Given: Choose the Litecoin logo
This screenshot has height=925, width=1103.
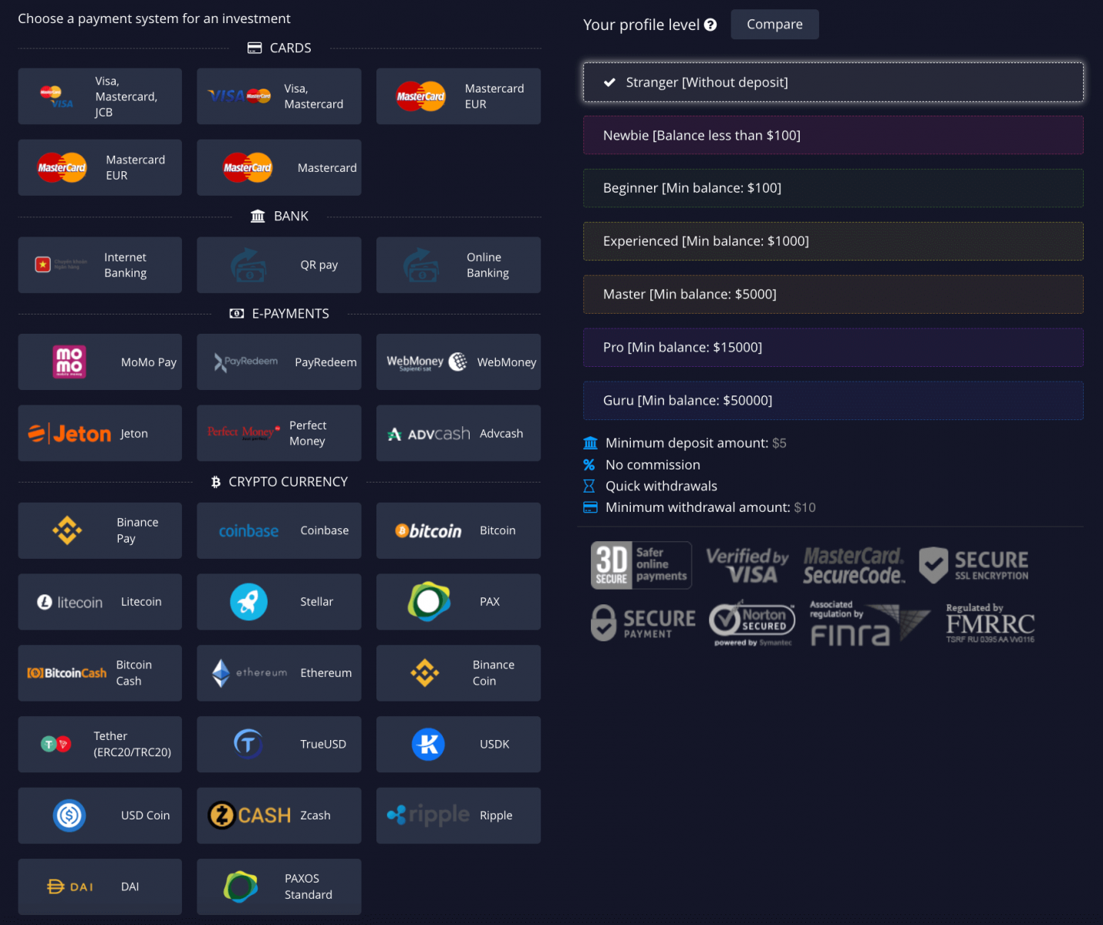Looking at the screenshot, I should (69, 602).
